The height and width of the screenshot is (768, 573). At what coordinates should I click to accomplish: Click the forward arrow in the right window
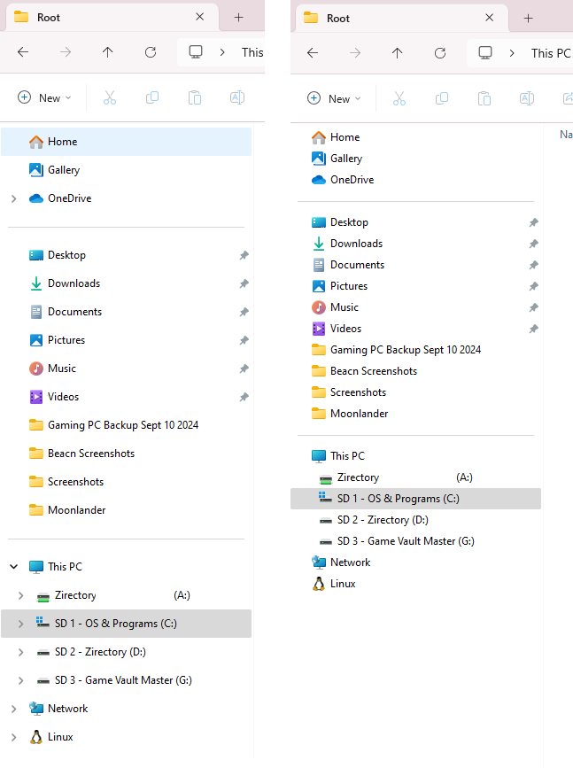(x=354, y=53)
